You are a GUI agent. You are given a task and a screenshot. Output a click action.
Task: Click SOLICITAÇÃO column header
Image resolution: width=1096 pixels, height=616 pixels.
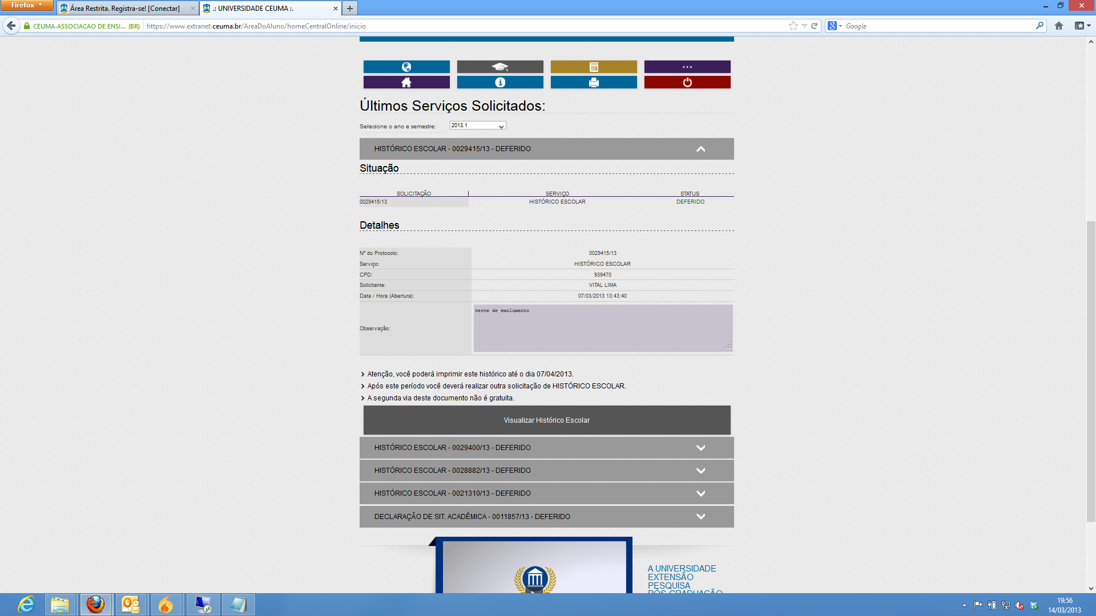pos(414,194)
